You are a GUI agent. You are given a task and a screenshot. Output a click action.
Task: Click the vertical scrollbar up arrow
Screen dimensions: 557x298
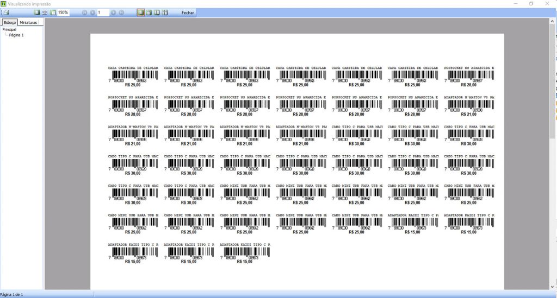click(x=554, y=21)
